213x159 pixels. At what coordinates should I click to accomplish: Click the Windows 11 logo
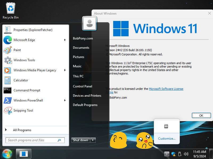pos(155,29)
